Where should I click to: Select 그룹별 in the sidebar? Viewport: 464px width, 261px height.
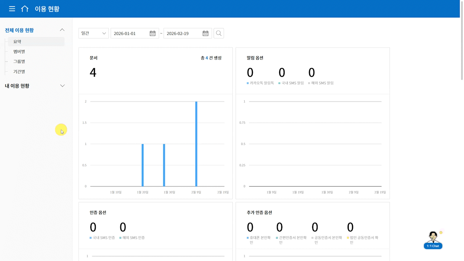point(19,62)
